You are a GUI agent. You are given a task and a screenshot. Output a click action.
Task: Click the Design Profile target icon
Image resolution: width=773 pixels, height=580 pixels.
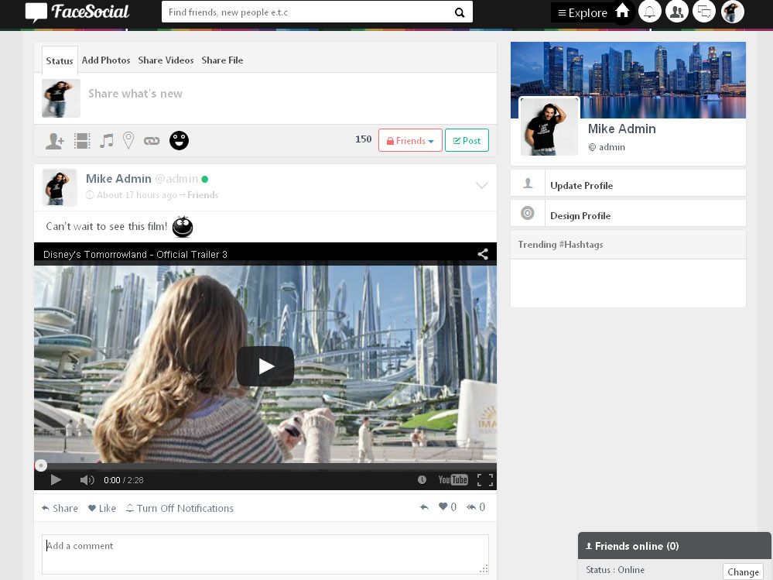coord(528,213)
